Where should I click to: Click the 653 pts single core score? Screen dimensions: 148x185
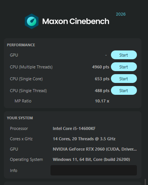[102, 79]
